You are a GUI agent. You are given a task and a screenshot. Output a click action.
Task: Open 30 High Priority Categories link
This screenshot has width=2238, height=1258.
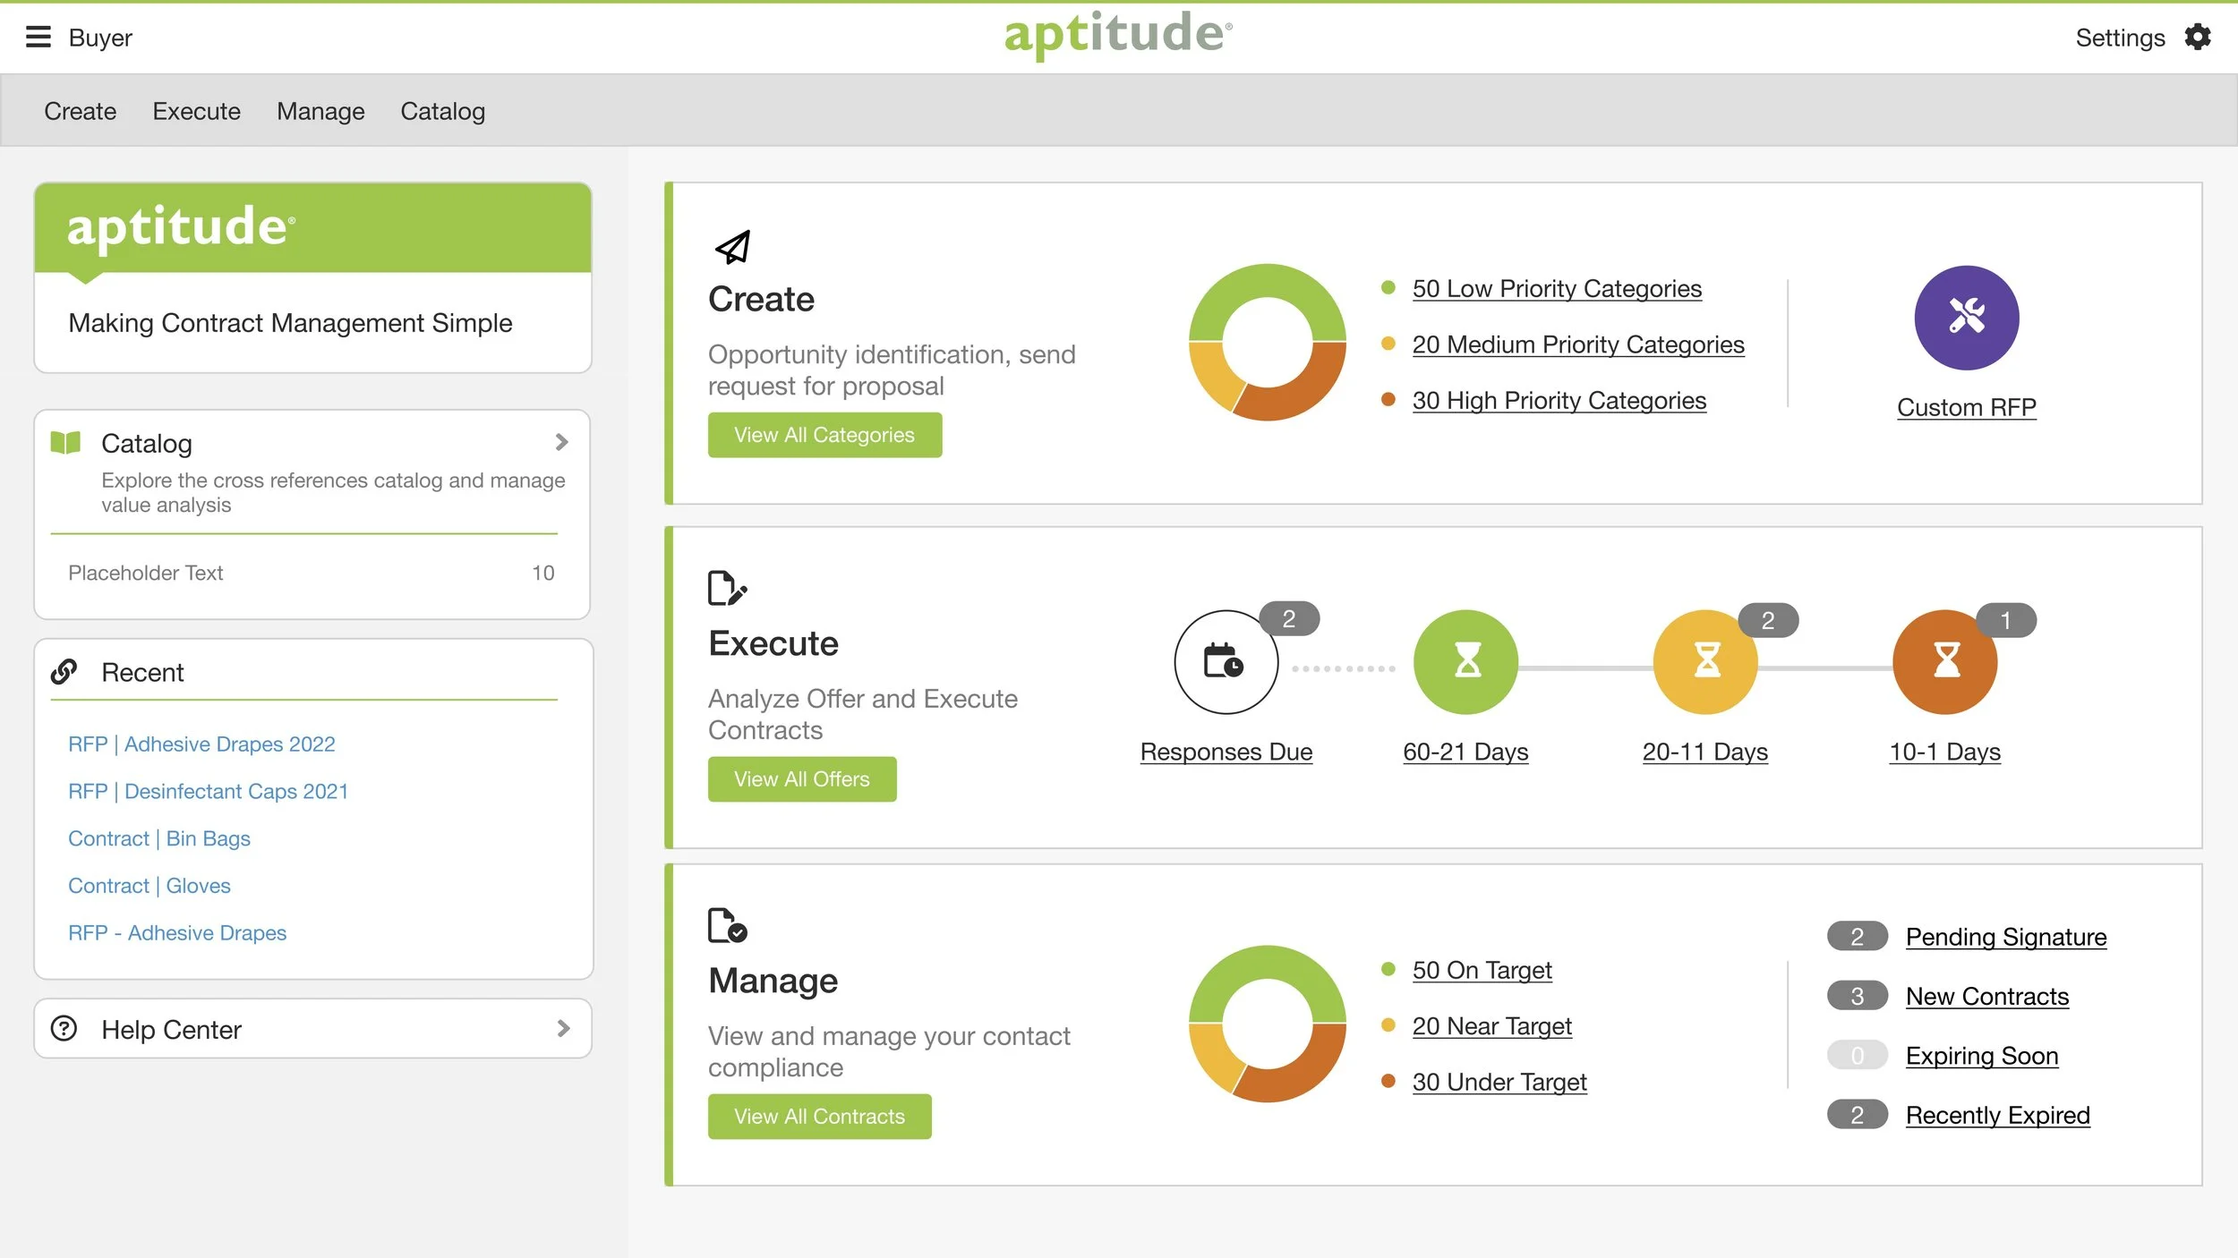point(1559,400)
